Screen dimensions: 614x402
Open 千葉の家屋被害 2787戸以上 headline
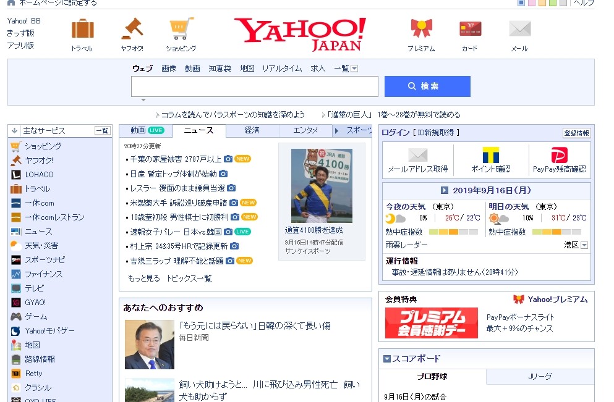click(x=176, y=159)
